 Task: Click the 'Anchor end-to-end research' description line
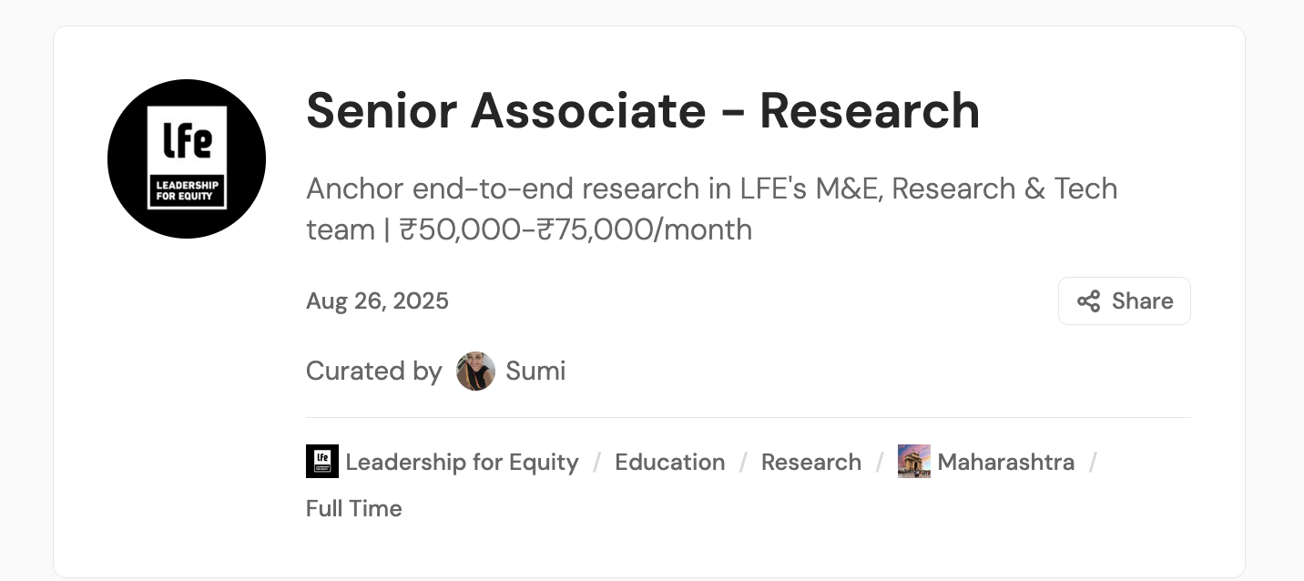[x=710, y=189]
